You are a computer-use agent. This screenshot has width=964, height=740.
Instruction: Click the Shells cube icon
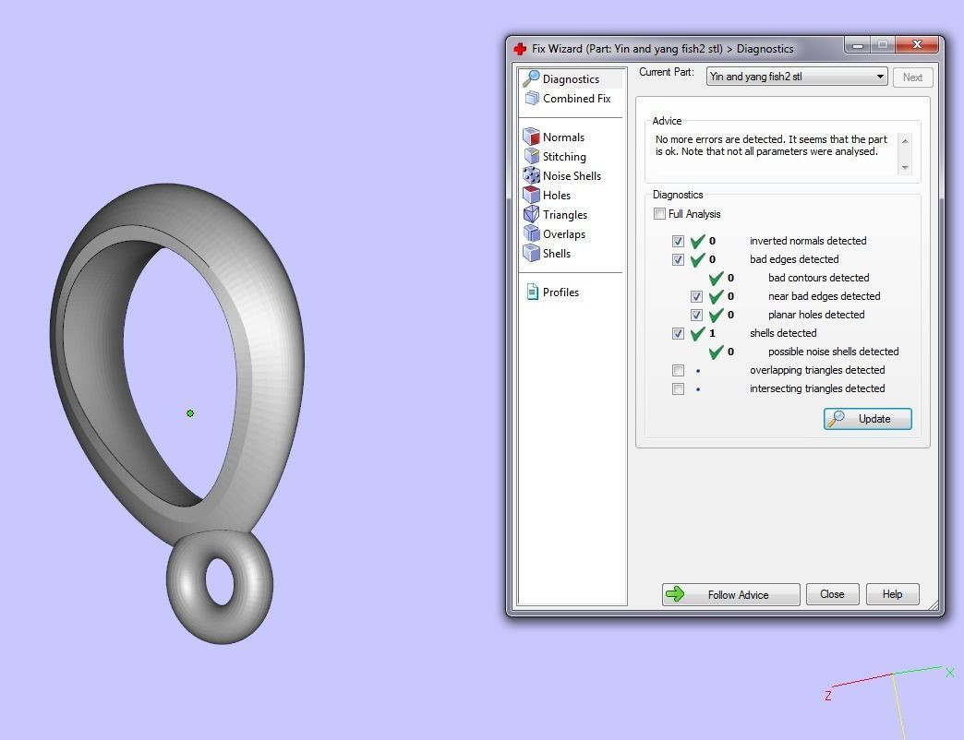pyautogui.click(x=531, y=253)
